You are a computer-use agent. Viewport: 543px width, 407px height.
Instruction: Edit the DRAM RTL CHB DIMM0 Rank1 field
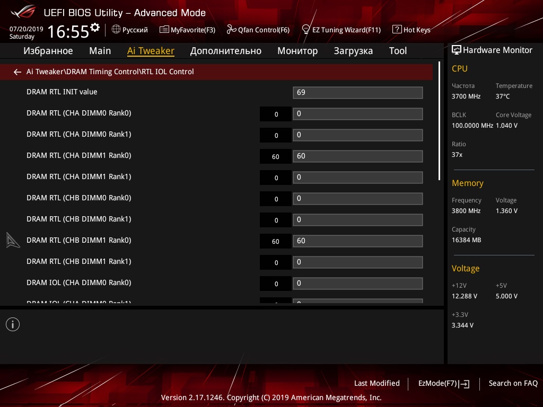click(x=358, y=220)
